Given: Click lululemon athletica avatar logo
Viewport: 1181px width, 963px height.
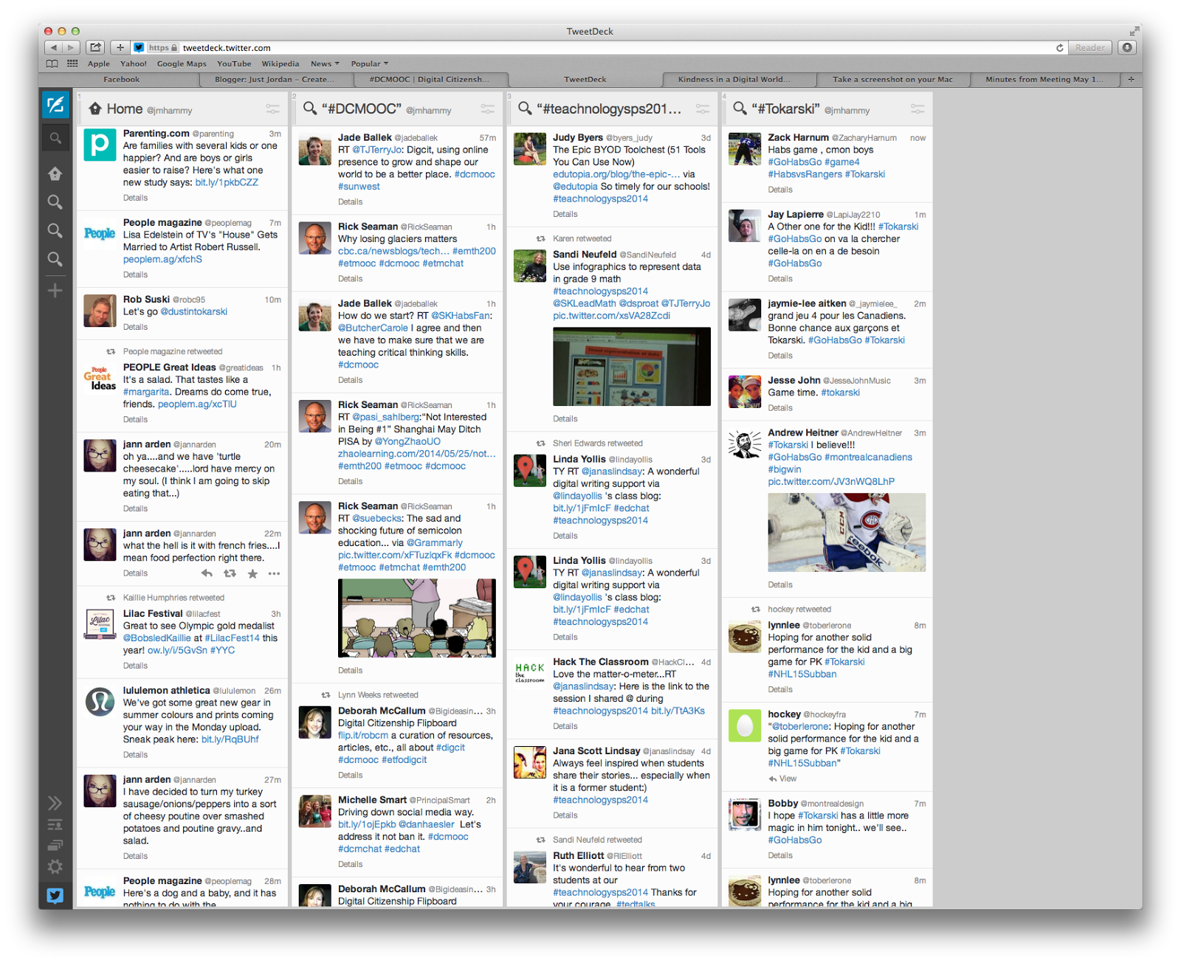Looking at the screenshot, I should tap(100, 702).
